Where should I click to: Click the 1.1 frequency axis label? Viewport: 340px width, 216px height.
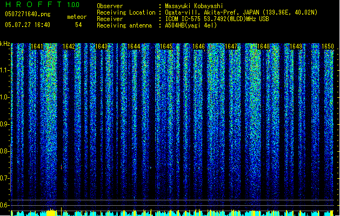[x=5, y=70]
